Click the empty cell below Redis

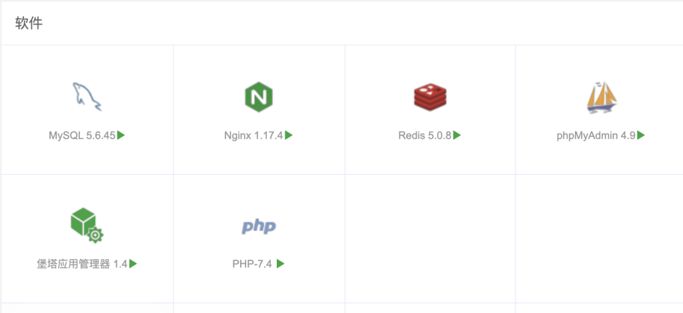click(430, 238)
